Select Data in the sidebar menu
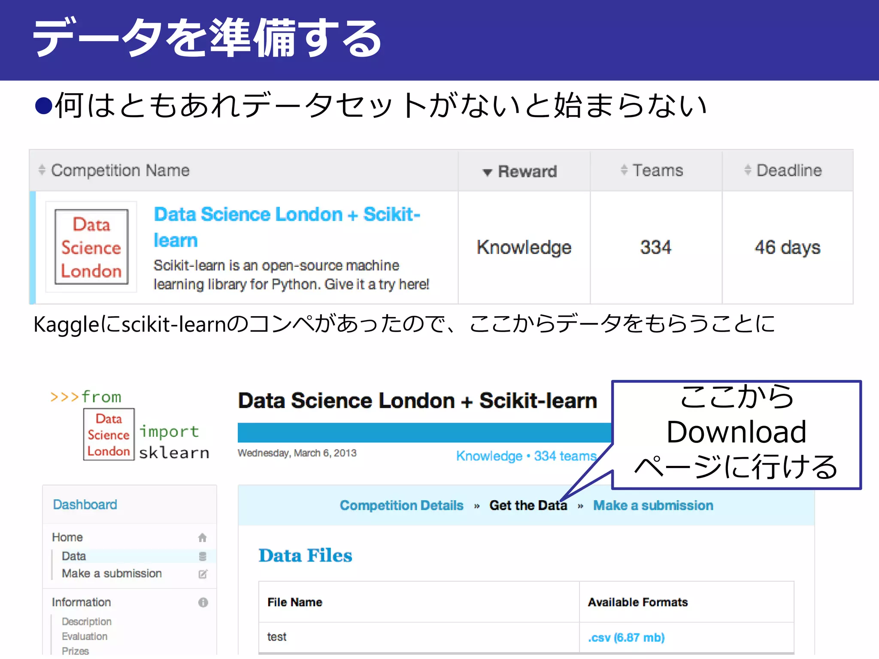This screenshot has width=879, height=659. (x=74, y=556)
